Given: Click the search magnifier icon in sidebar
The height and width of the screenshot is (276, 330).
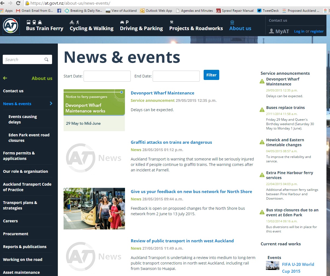Looking at the screenshot, I should [x=46, y=59].
